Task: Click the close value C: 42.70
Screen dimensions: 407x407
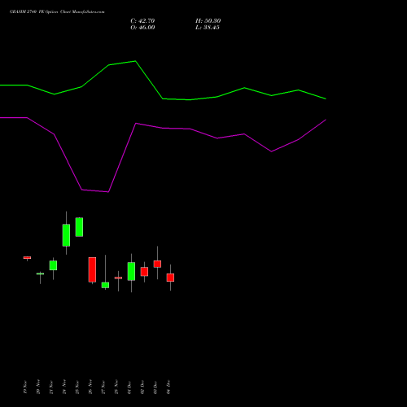Action: 142,21
